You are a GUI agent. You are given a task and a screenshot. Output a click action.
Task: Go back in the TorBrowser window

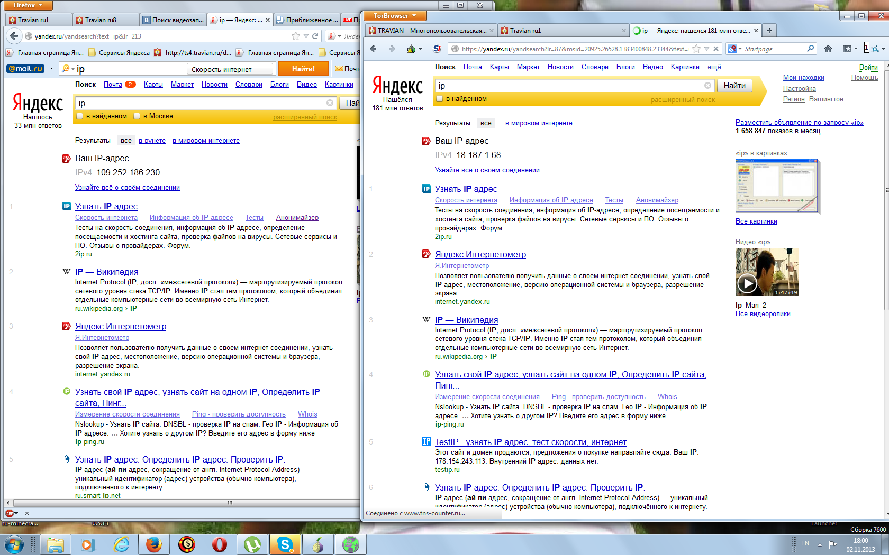(x=374, y=49)
